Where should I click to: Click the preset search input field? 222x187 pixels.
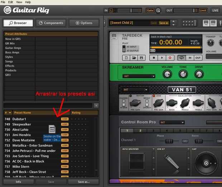[48, 105]
